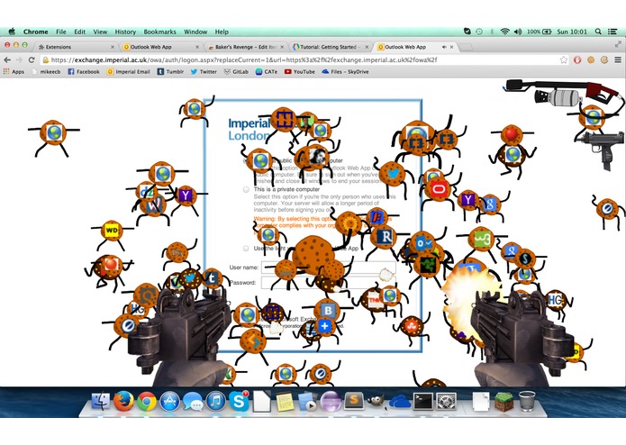The height and width of the screenshot is (445, 626).
Task: Open the Bookmarks menu
Action: click(159, 32)
